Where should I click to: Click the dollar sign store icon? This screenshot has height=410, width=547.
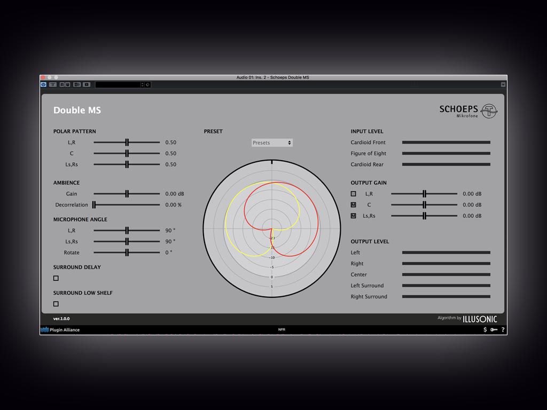coord(485,330)
